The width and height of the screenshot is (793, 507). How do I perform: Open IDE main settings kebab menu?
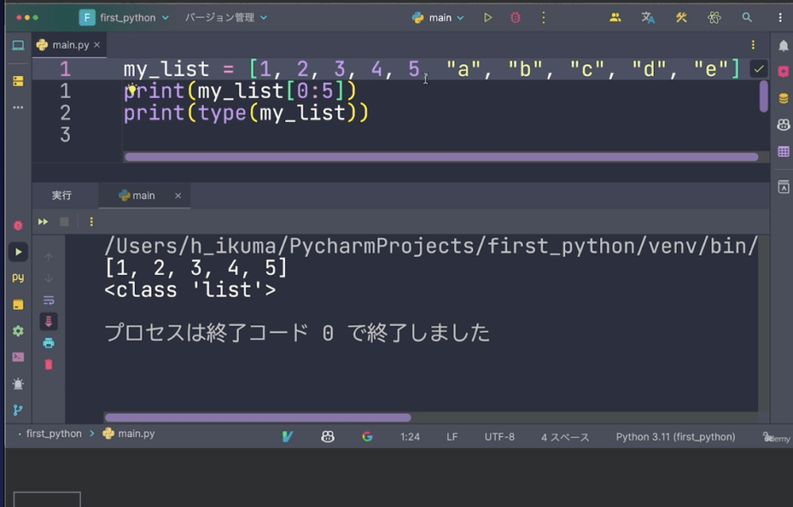780,18
